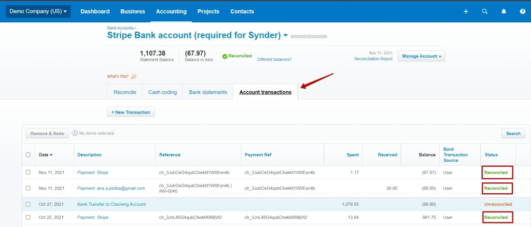The width and height of the screenshot is (531, 227).
Task: Sort by the Spent column header
Action: click(353, 154)
